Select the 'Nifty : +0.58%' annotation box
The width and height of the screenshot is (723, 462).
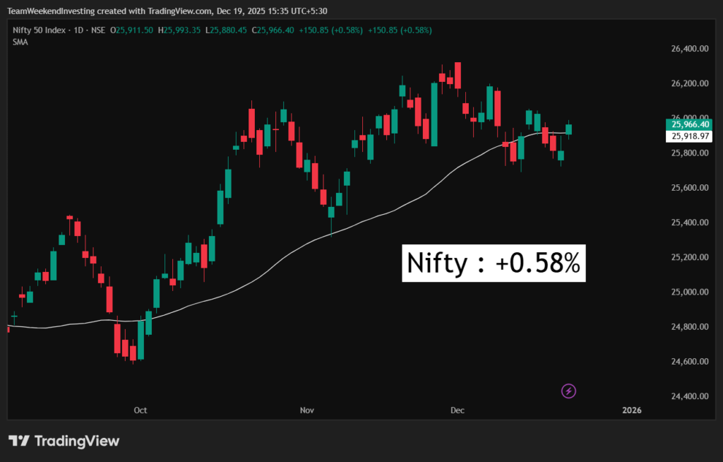pyautogui.click(x=494, y=263)
